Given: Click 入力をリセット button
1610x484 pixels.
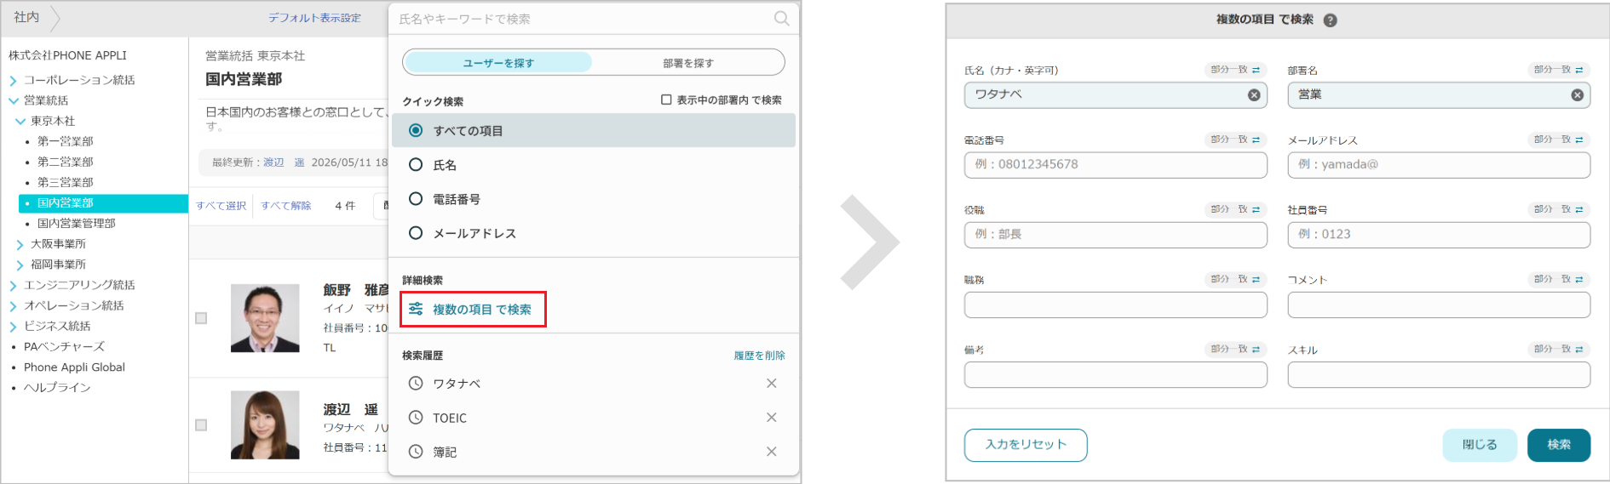Looking at the screenshot, I should pyautogui.click(x=1026, y=445).
